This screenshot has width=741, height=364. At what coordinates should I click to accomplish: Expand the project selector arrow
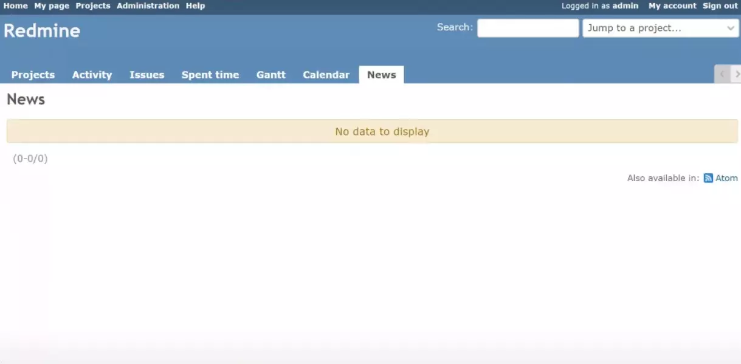(731, 27)
